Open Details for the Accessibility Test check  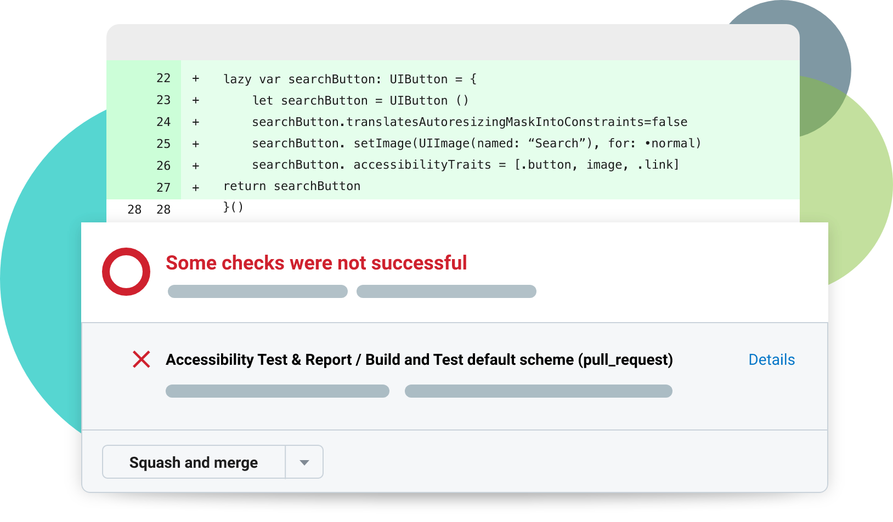click(x=771, y=359)
